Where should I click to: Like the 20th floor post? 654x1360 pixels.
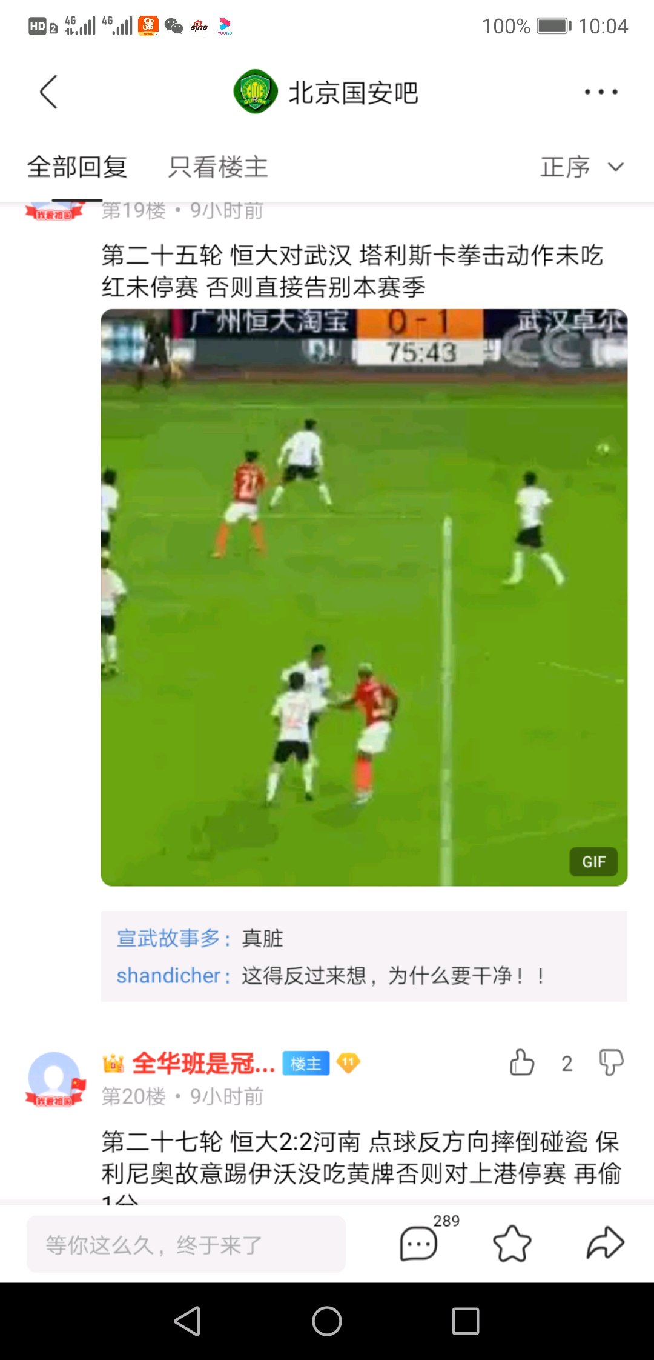(522, 1062)
